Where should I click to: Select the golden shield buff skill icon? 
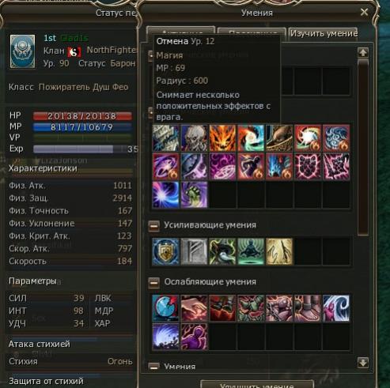click(165, 251)
